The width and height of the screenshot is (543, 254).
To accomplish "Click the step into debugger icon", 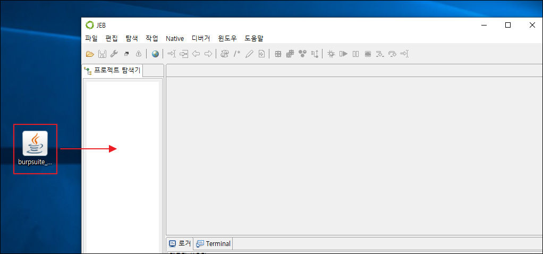I will tap(380, 54).
